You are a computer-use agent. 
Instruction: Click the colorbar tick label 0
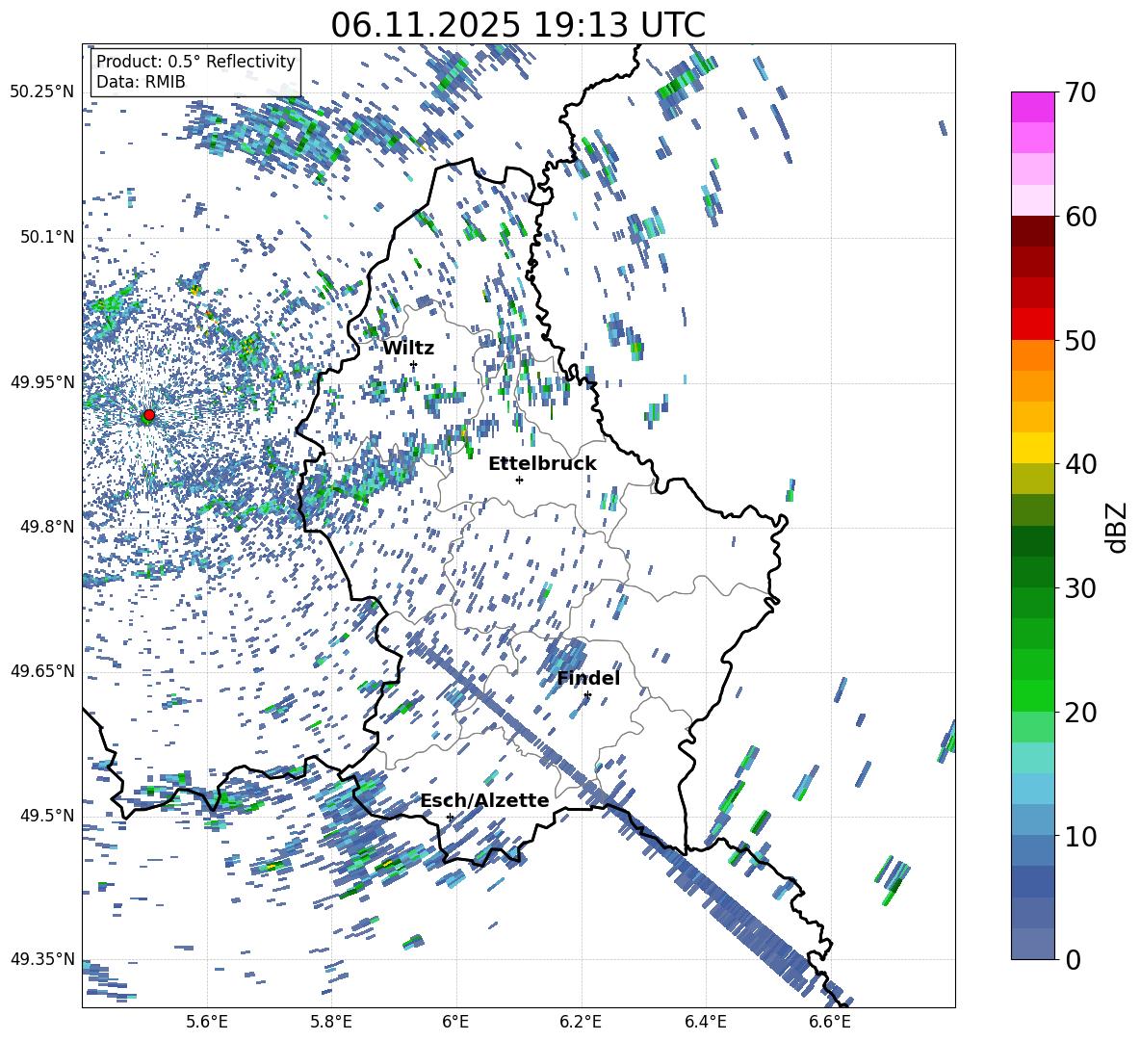pos(1073,959)
